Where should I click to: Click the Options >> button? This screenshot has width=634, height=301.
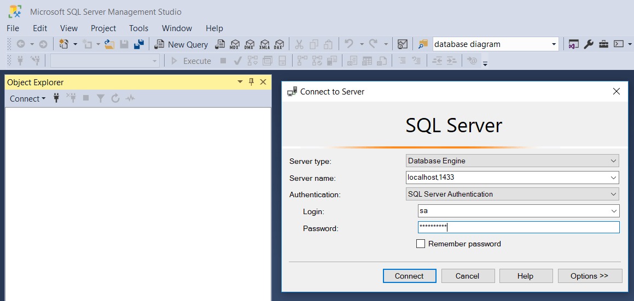590,276
